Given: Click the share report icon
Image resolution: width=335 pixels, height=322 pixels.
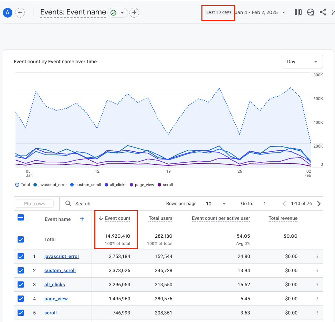Looking at the screenshot, I should point(323,12).
